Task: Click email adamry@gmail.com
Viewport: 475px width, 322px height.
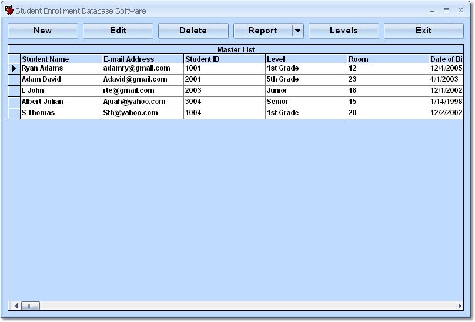Action: [x=143, y=69]
